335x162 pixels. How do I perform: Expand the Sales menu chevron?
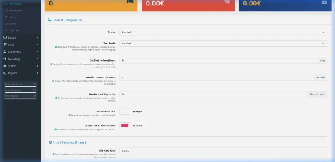(37, 45)
